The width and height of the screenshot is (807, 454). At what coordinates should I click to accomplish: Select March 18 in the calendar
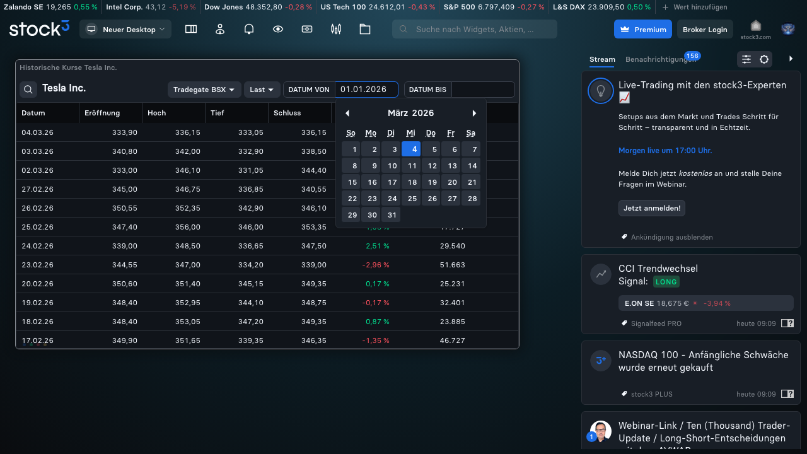pyautogui.click(x=412, y=182)
